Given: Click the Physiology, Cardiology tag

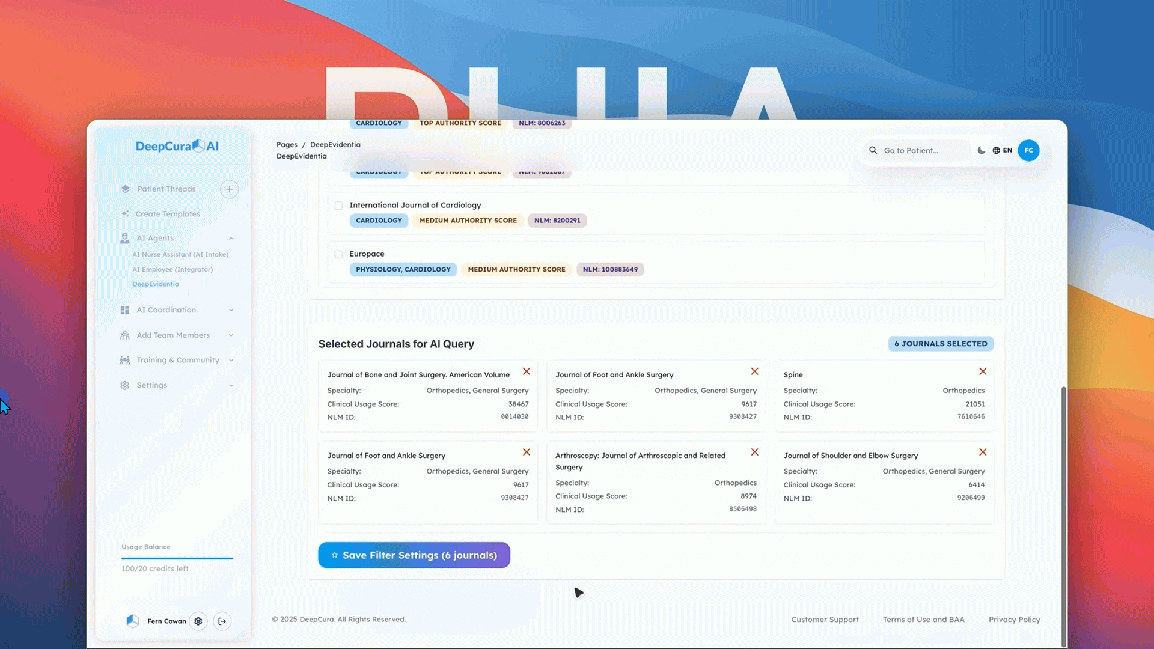Looking at the screenshot, I should point(403,269).
